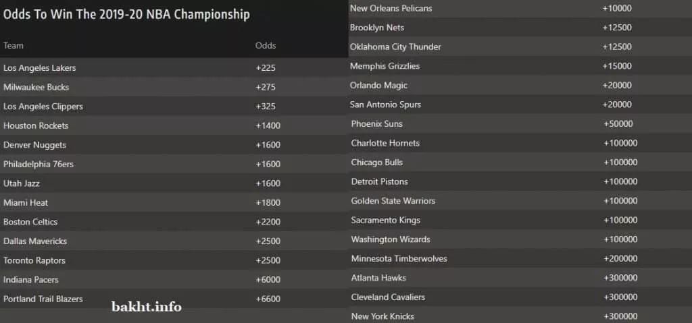Click the 2019-20 NBA Championship odds title
The height and width of the screenshot is (323, 692).
126,14
